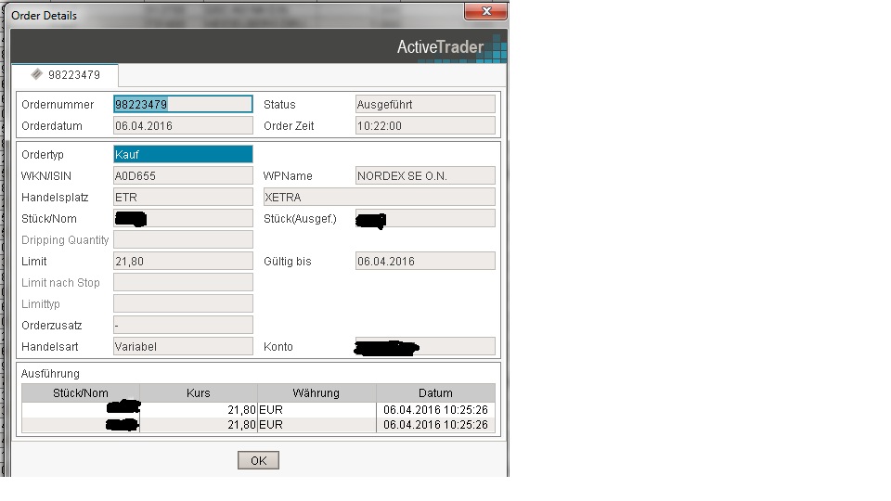
Task: Select the first execution row in Ausführung
Action: (258, 409)
